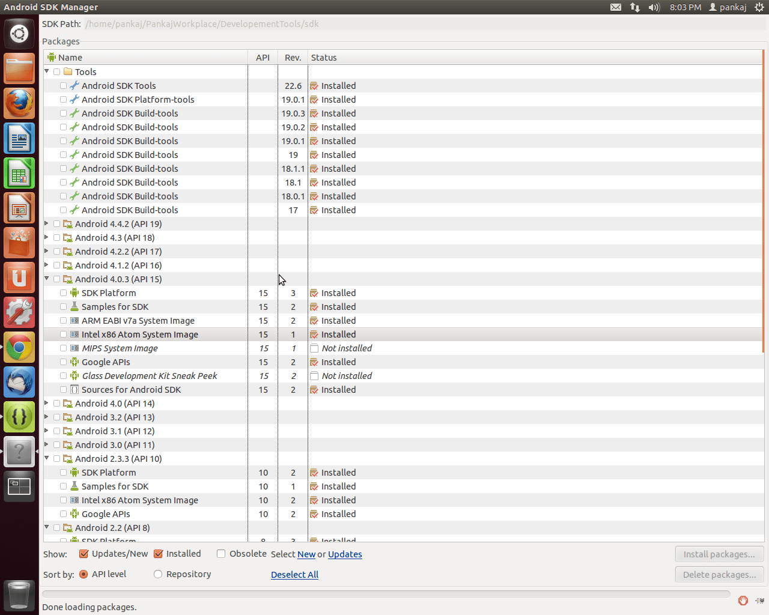Viewport: 769px width, 615px height.
Task: Click the API 15 Google APIs icon
Action: pos(74,362)
